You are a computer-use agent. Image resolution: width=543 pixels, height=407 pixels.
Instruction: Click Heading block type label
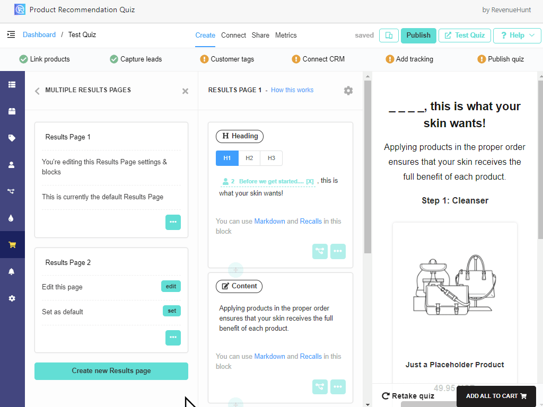(x=240, y=136)
